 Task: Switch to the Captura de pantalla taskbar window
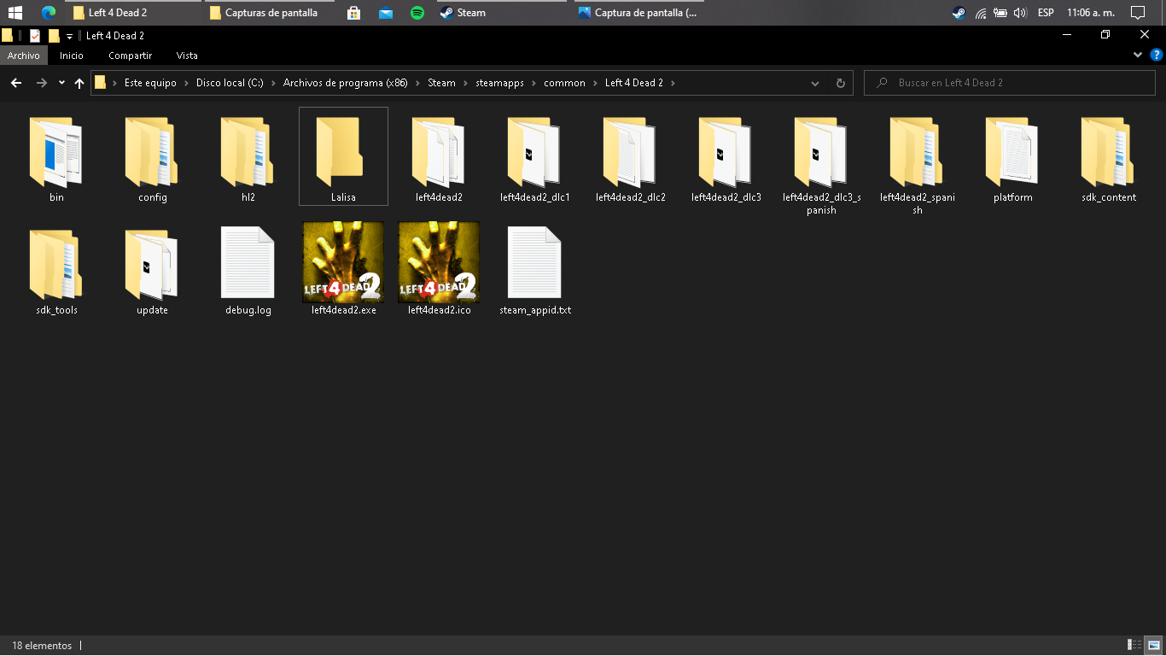638,13
